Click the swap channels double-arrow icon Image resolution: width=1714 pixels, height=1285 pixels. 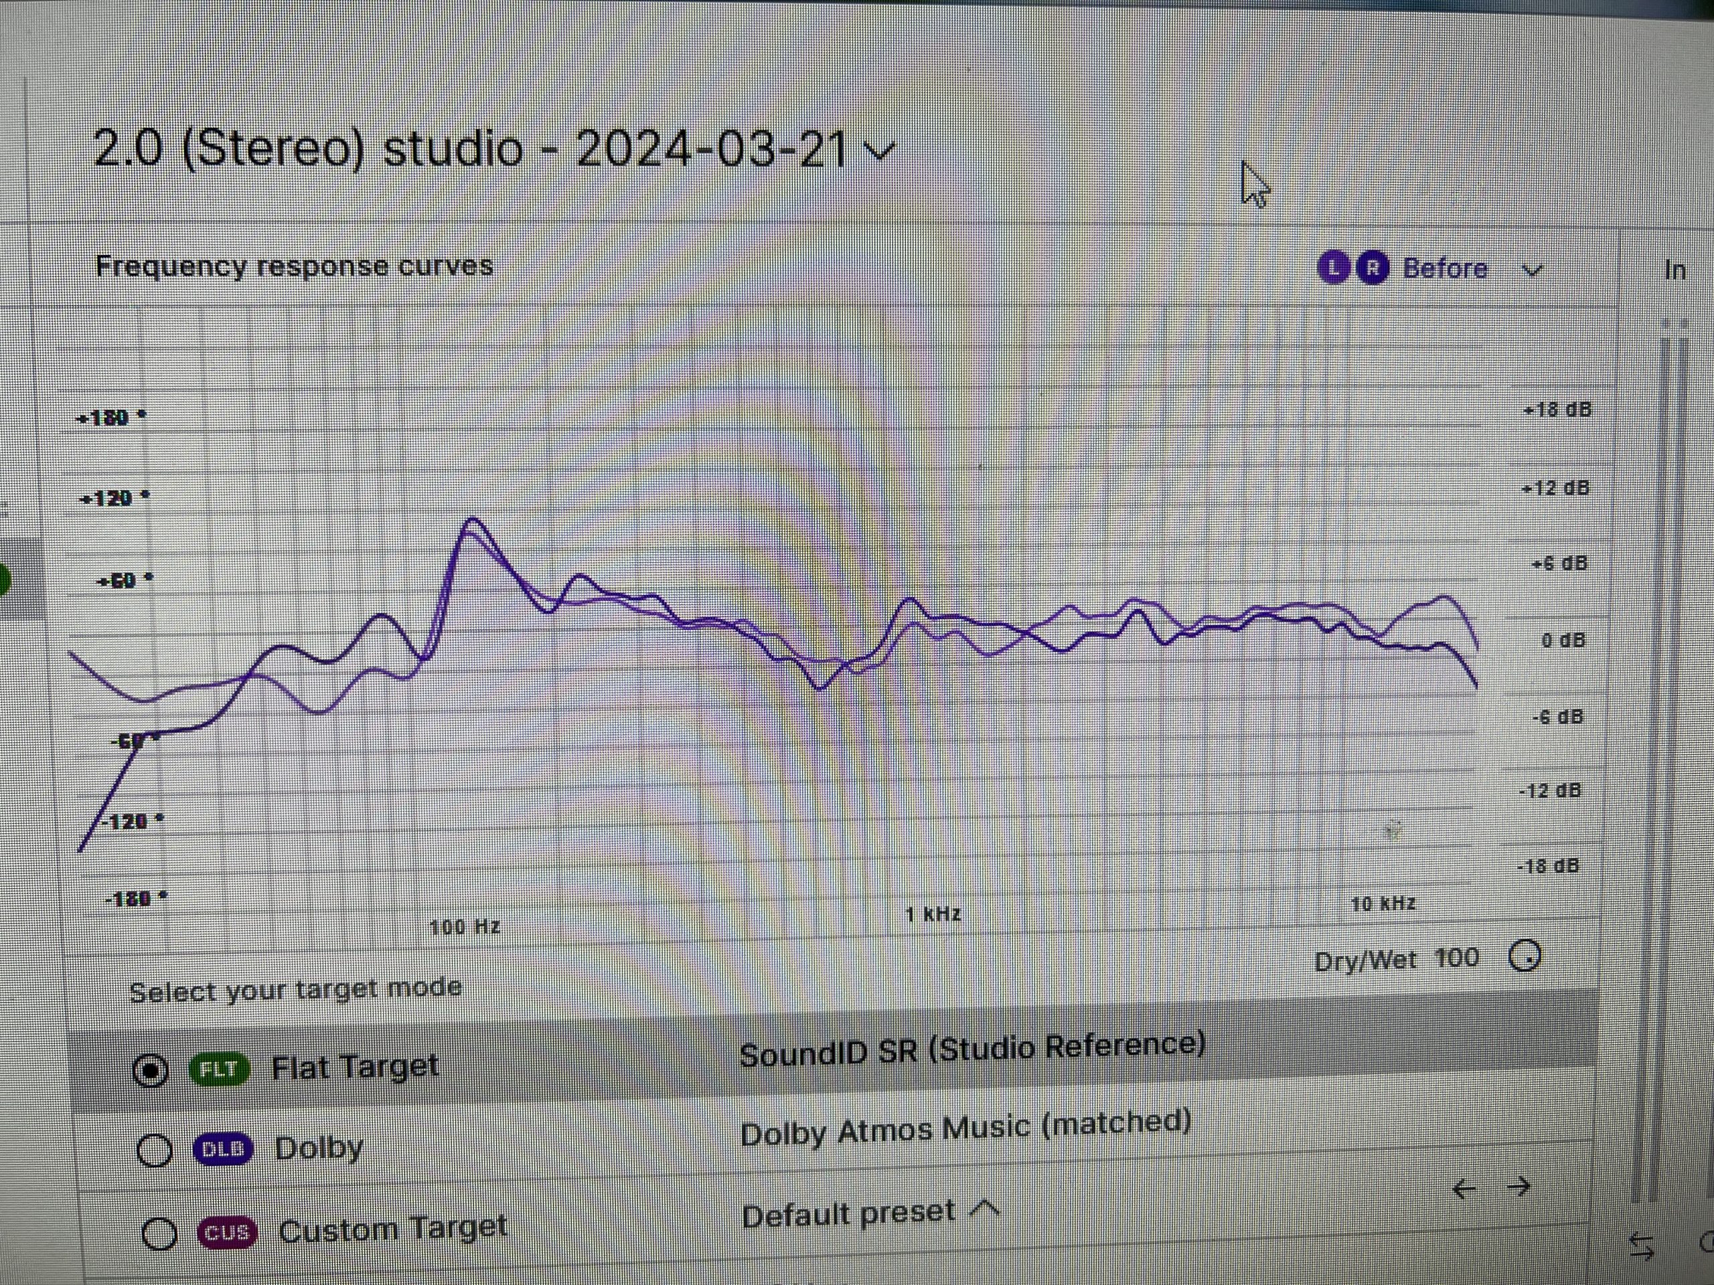[x=1641, y=1246]
